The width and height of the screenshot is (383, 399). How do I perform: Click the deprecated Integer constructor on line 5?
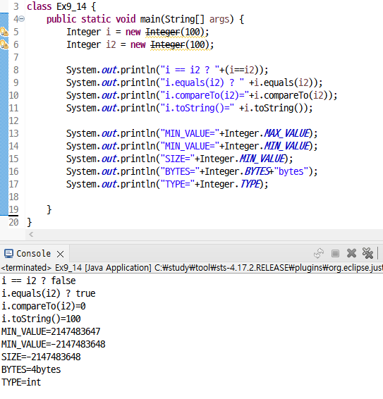163,32
